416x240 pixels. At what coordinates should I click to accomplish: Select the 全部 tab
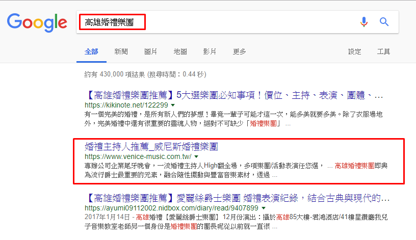[x=91, y=51]
